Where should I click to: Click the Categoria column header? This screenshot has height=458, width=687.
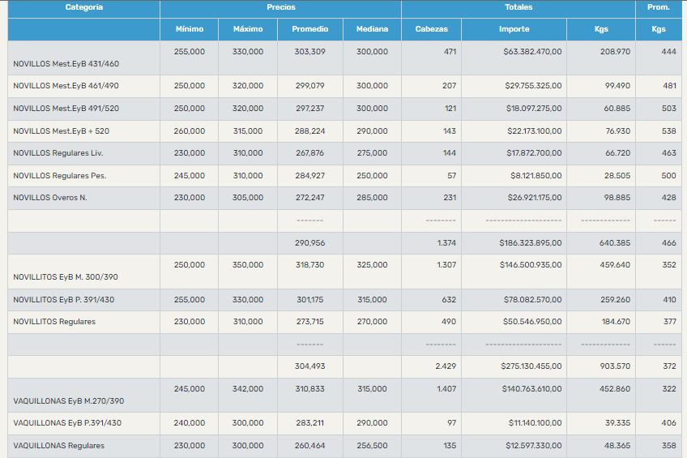[x=84, y=7]
